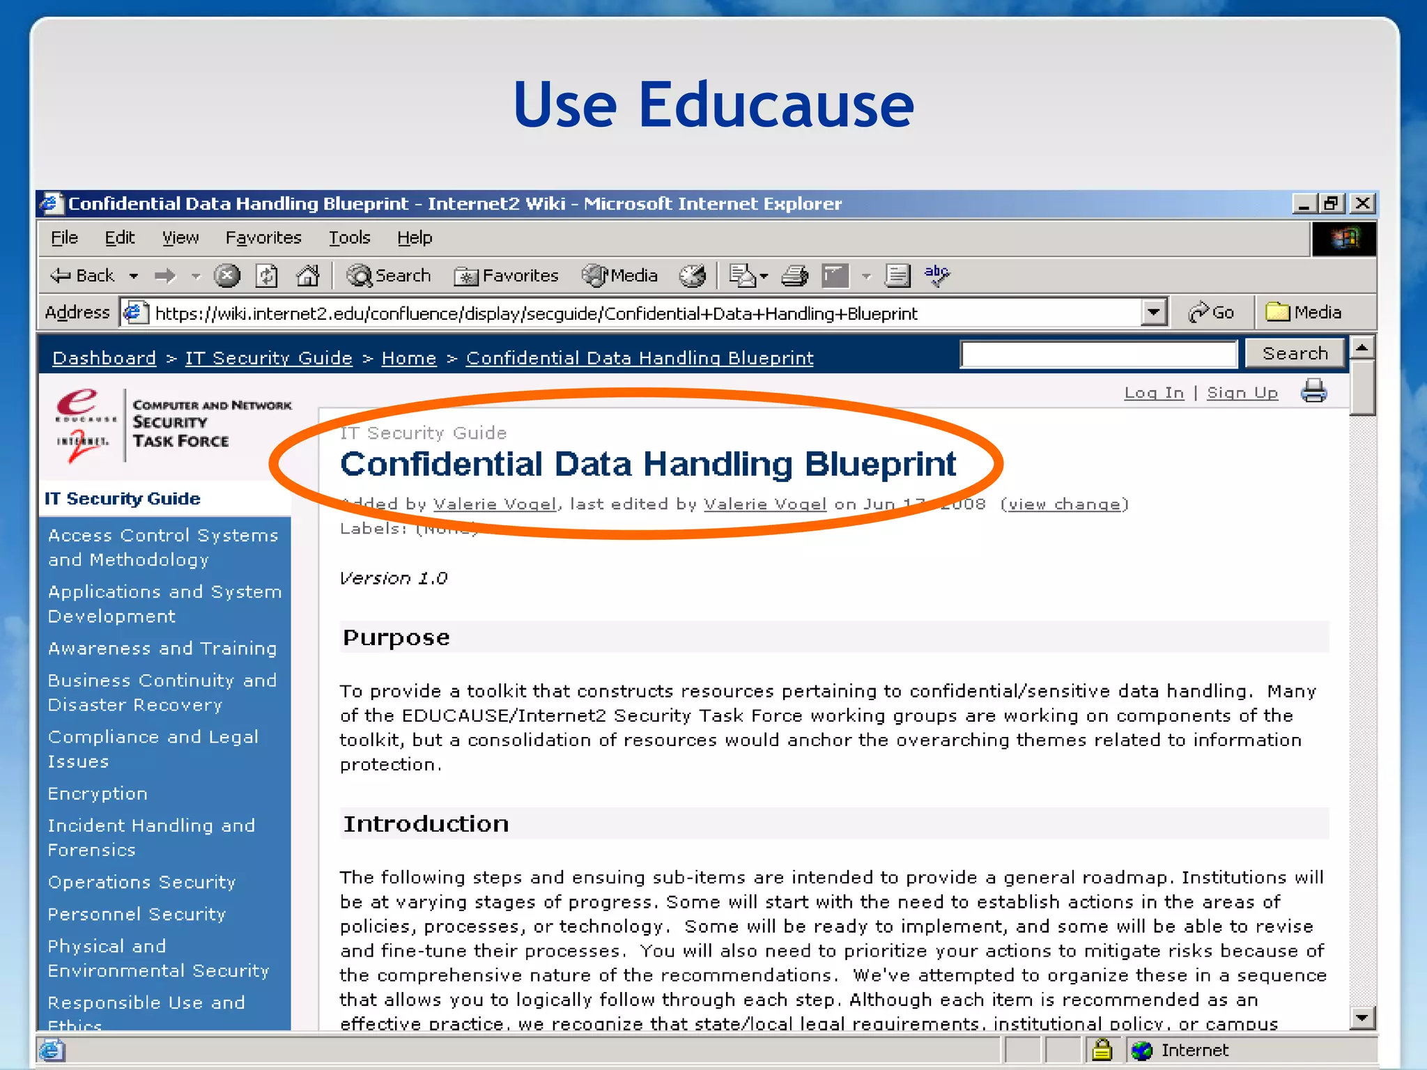Click the Security Task Force logo

click(174, 425)
